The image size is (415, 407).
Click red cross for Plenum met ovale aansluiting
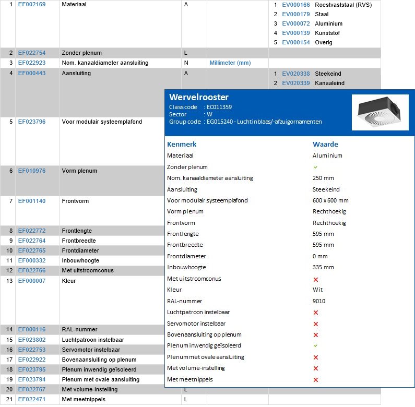click(315, 357)
